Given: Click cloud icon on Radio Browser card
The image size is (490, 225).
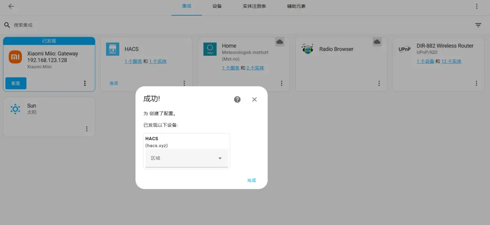Looking at the screenshot, I should pyautogui.click(x=377, y=42).
